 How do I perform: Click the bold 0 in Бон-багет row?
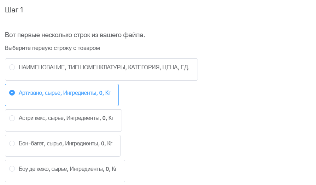(103, 144)
